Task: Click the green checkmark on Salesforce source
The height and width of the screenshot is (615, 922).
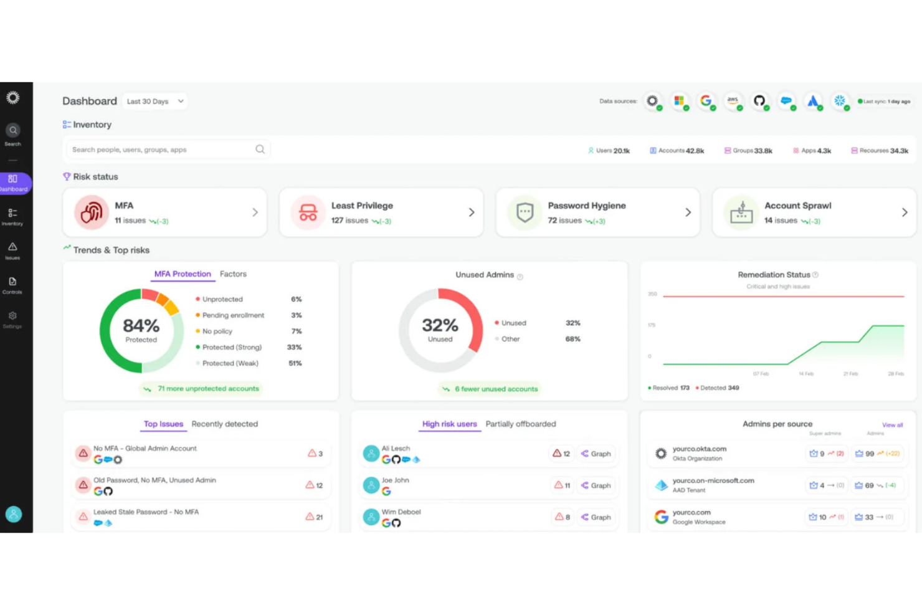Action: point(792,107)
